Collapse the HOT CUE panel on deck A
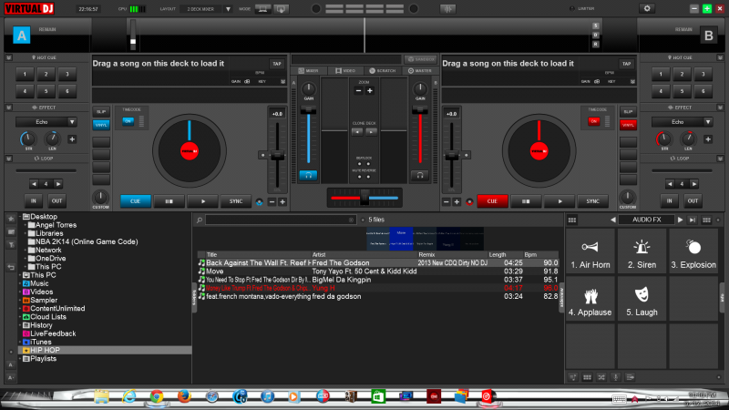This screenshot has height=410, width=729. (9, 57)
